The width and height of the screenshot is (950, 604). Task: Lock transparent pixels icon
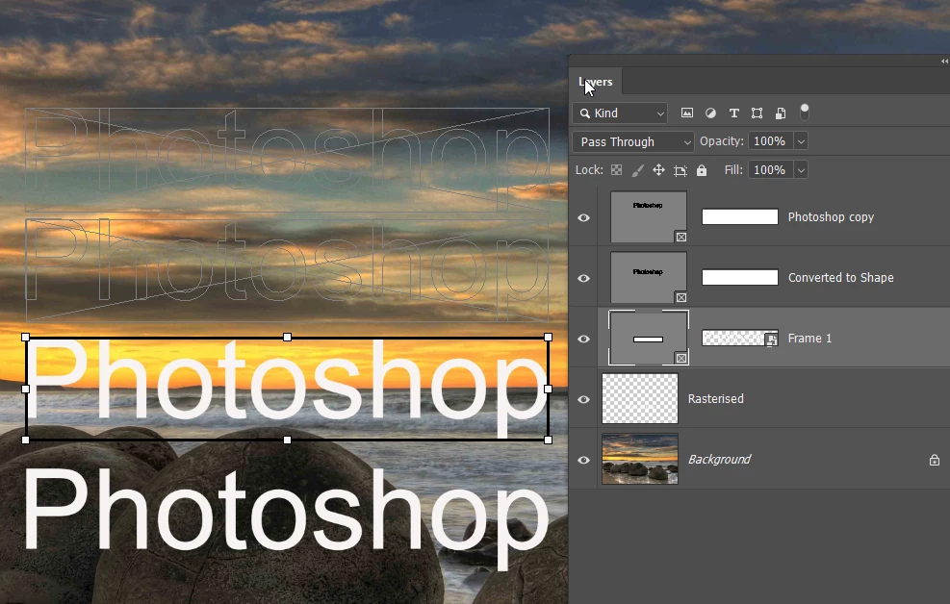point(616,170)
